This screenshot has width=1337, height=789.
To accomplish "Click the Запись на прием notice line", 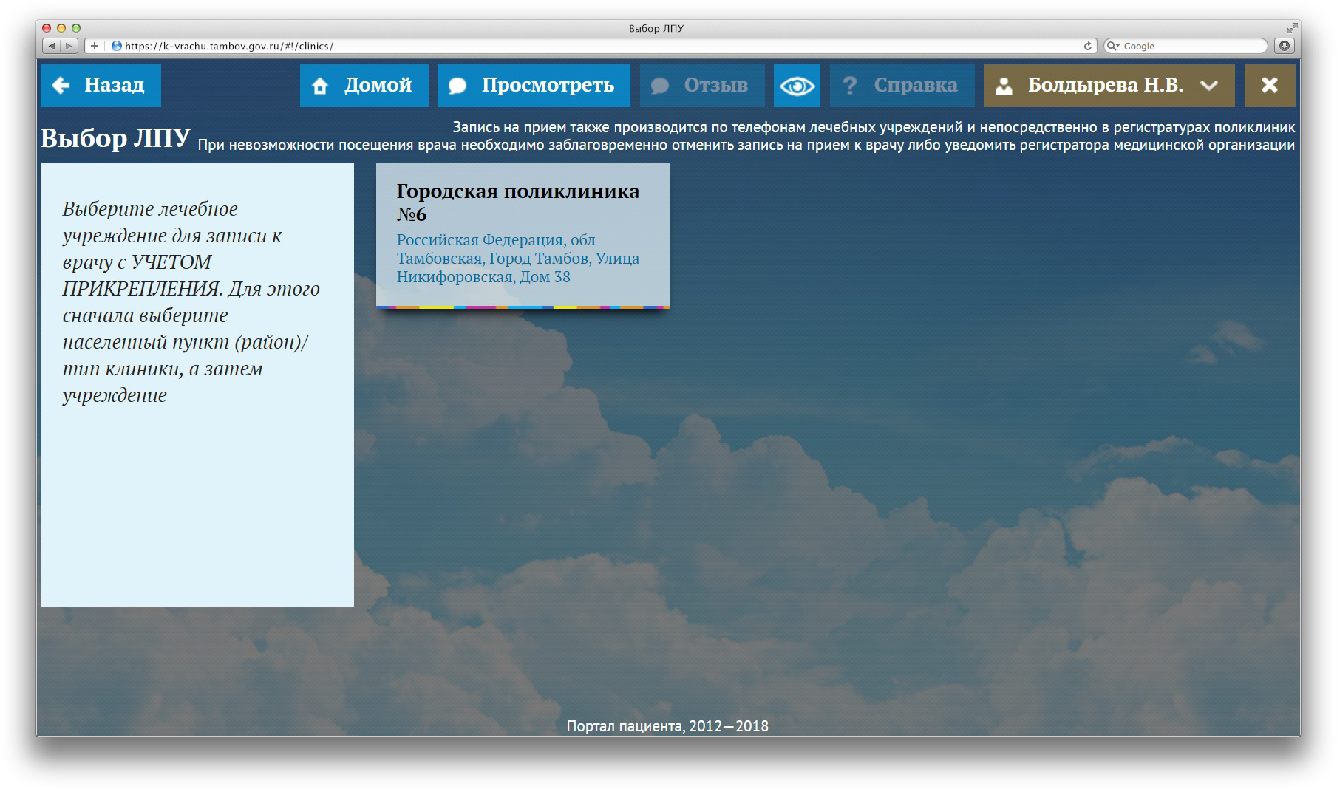I will pos(874,127).
